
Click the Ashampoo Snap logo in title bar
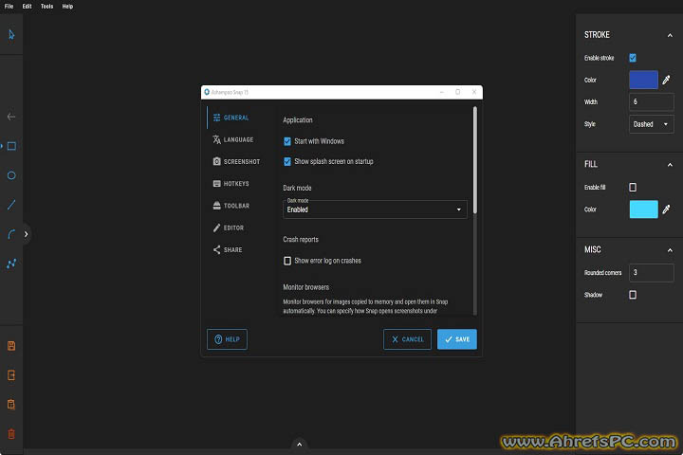point(207,92)
